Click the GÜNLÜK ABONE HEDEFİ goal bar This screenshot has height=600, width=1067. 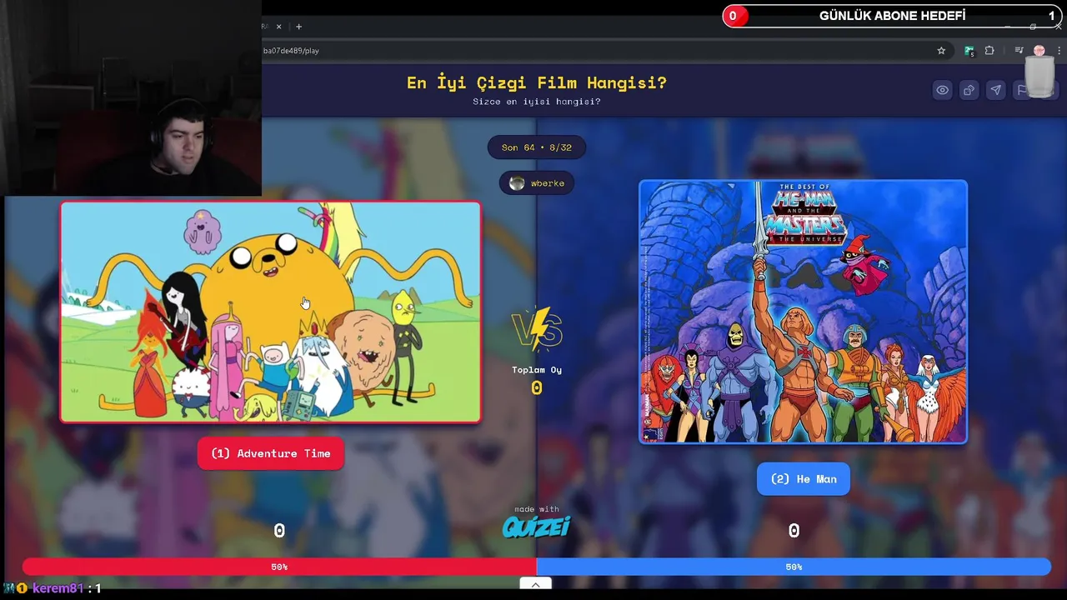892,16
